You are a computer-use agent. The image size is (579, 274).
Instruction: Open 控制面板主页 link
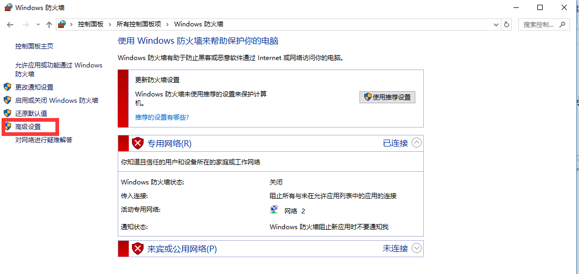coord(34,46)
